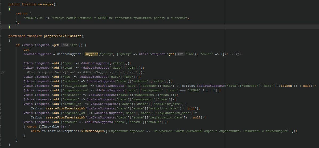319x148 pixels.
Task: Click the messages function name
Action: (x=46, y=4)
